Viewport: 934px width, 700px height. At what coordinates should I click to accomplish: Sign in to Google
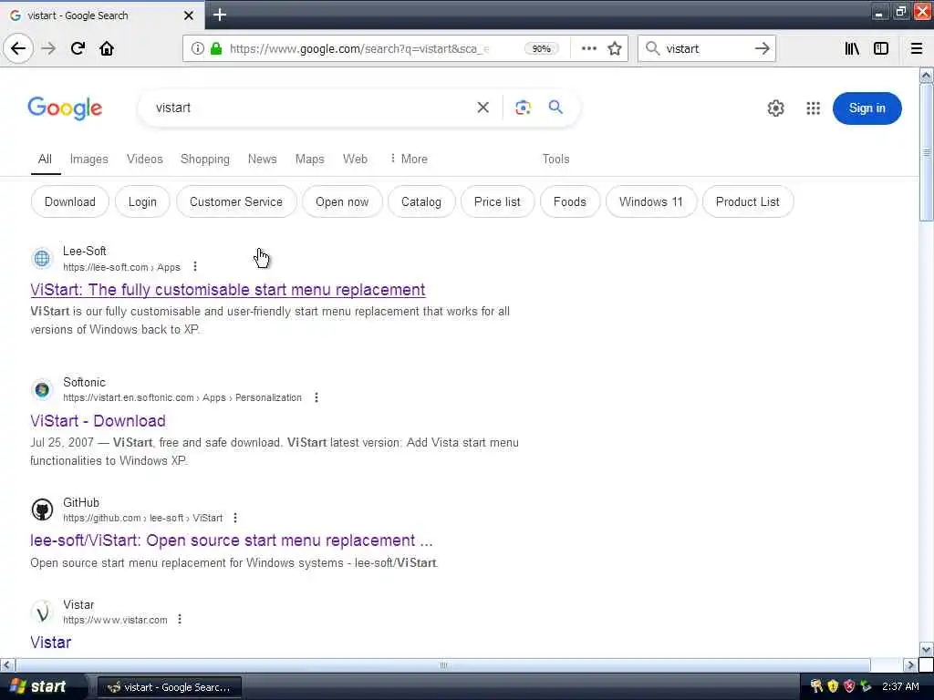click(x=867, y=108)
